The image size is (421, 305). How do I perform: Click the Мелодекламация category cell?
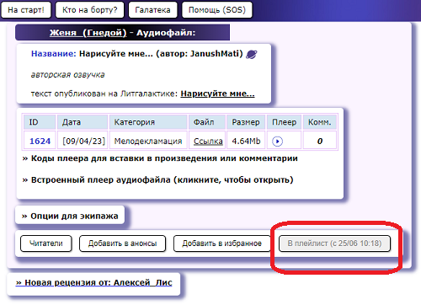pos(148,141)
